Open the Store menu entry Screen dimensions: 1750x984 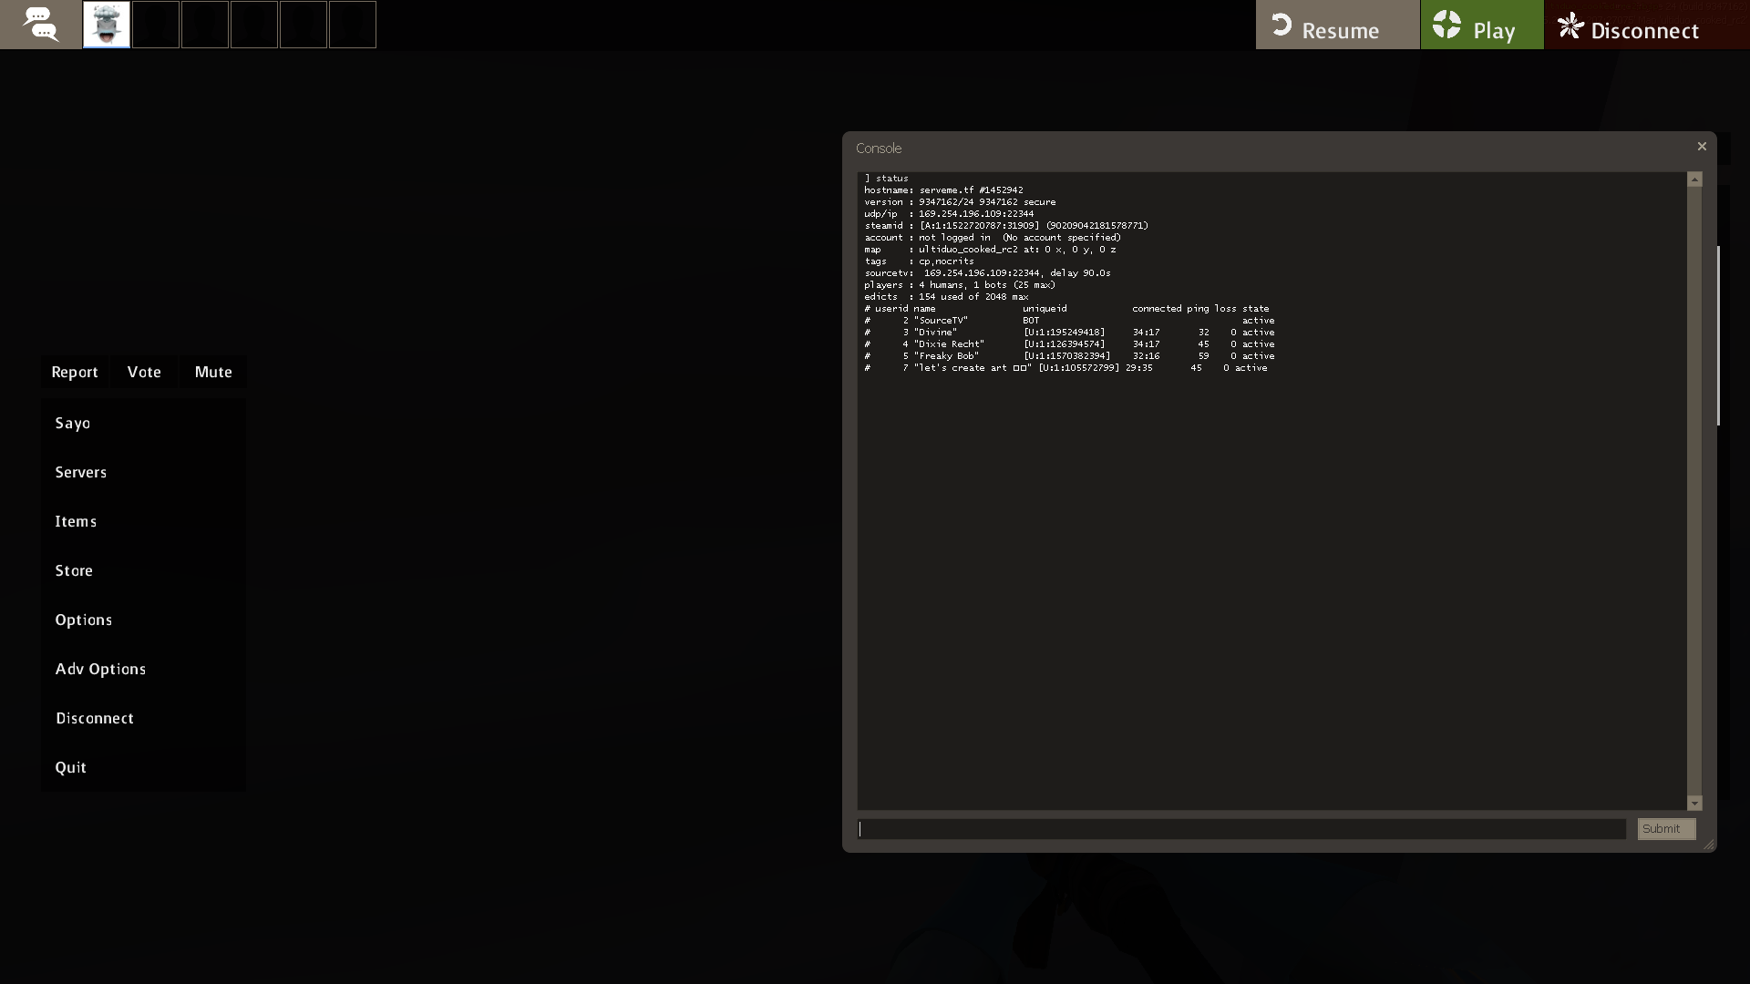(74, 570)
